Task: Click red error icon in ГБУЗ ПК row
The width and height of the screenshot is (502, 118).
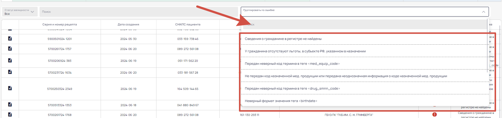Action: pos(435,114)
